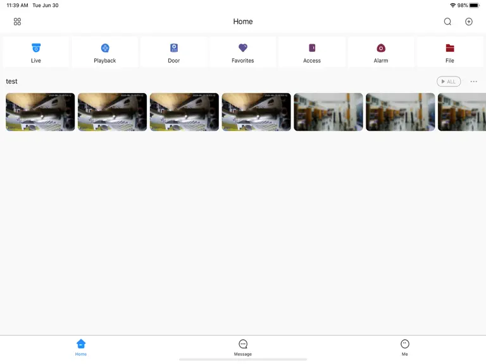Open the fifth thumbnail showing hallway
Viewport: 486px width, 364px height.
[328, 112]
